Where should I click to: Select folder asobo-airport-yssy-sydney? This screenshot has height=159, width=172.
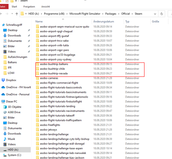pos(56,60)
